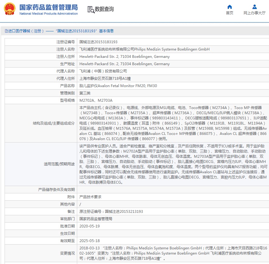
Task: Click the 生产地址 label
Action: [67, 64]
